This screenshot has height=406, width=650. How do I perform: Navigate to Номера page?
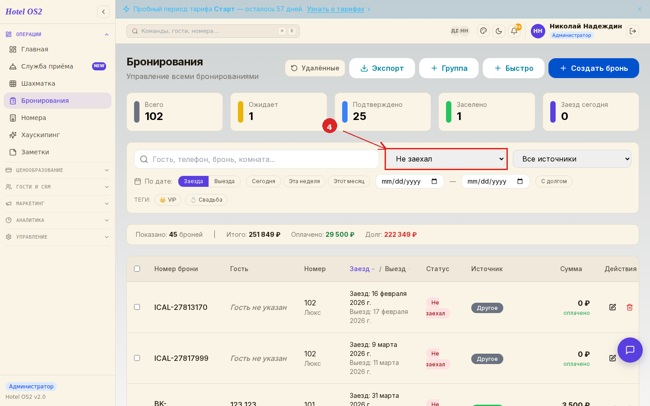pos(57,118)
